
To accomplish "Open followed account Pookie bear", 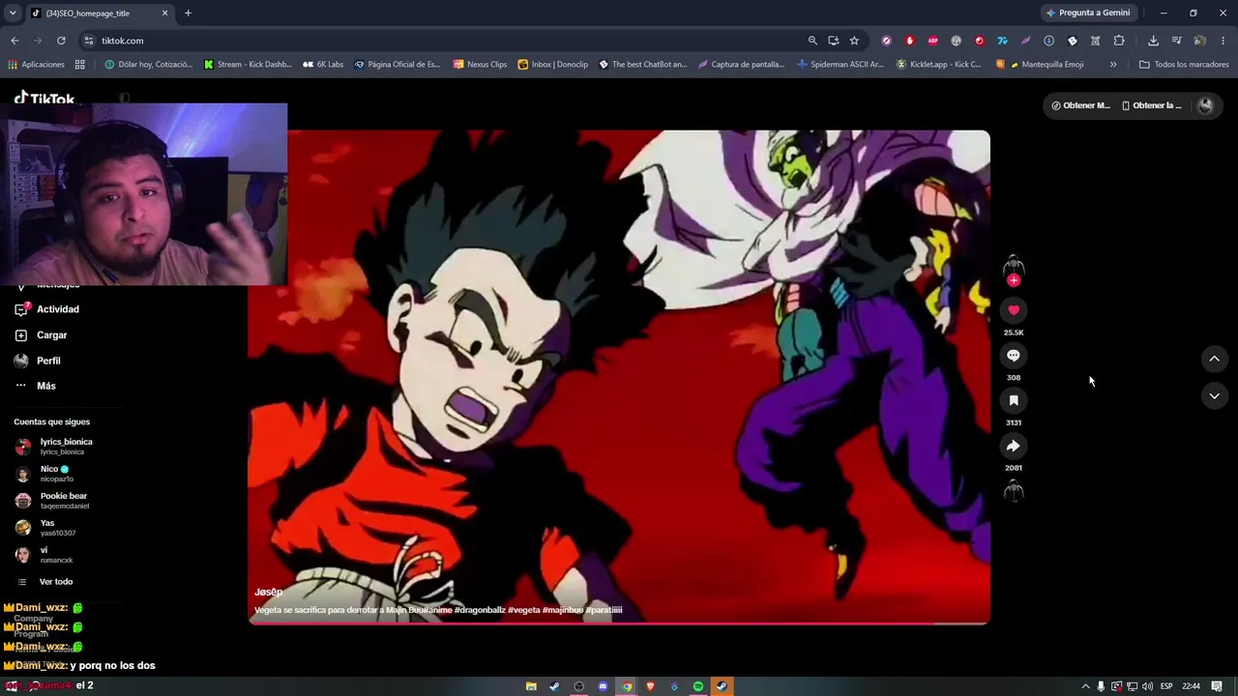I will (52, 501).
